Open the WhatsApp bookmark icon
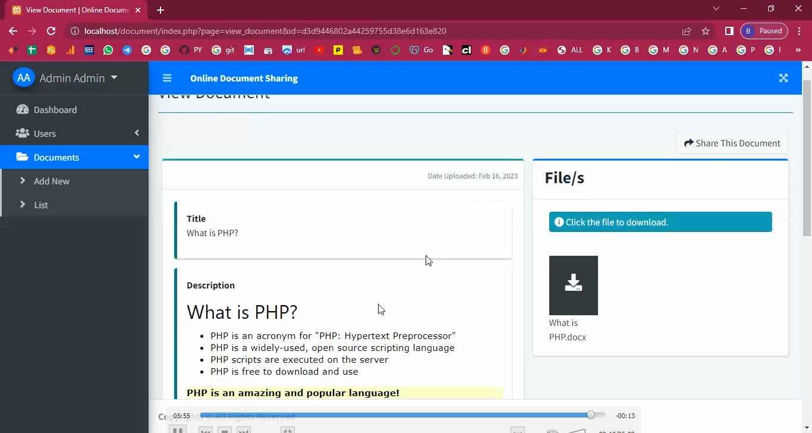The image size is (812, 433). (x=108, y=50)
